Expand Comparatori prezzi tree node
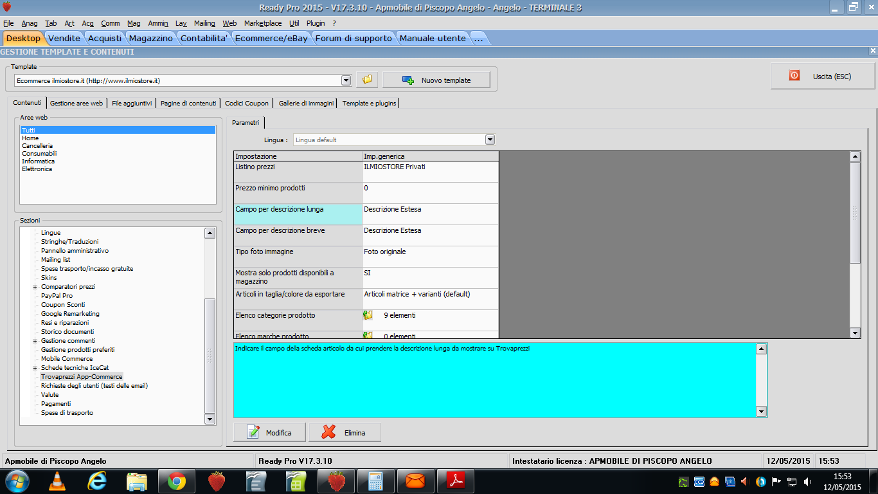 (x=35, y=287)
